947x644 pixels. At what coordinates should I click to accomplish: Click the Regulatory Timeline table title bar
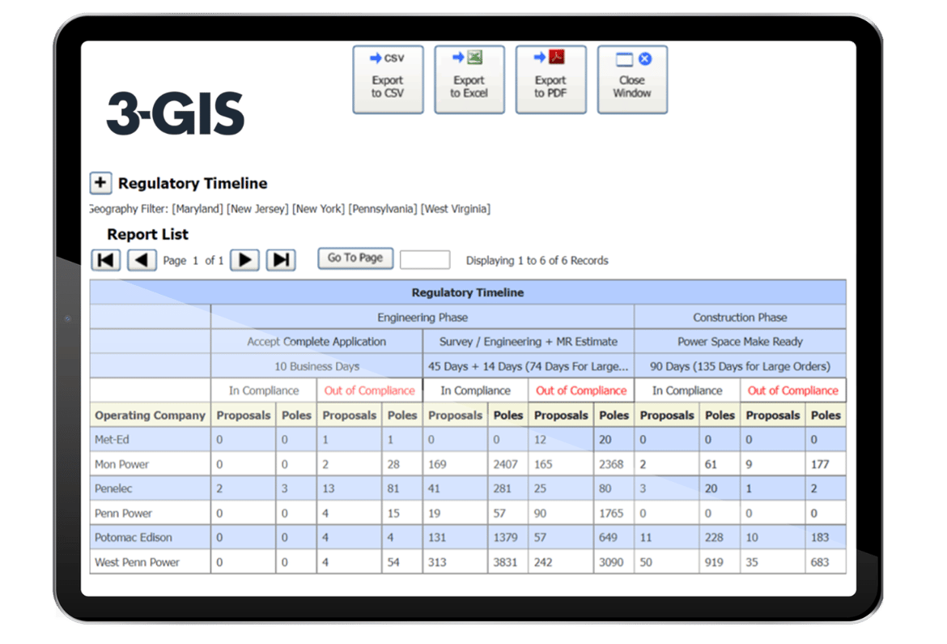pos(468,292)
